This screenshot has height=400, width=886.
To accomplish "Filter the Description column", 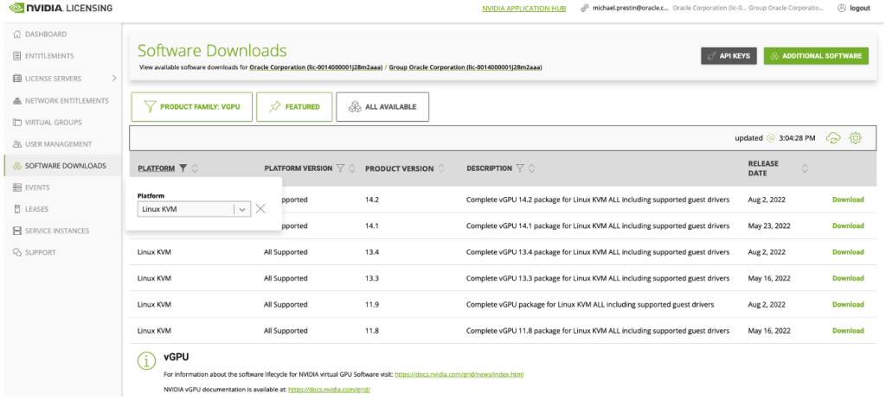I will (520, 168).
